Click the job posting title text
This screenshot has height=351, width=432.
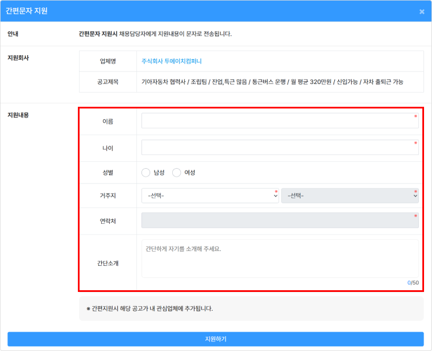[x=272, y=82]
